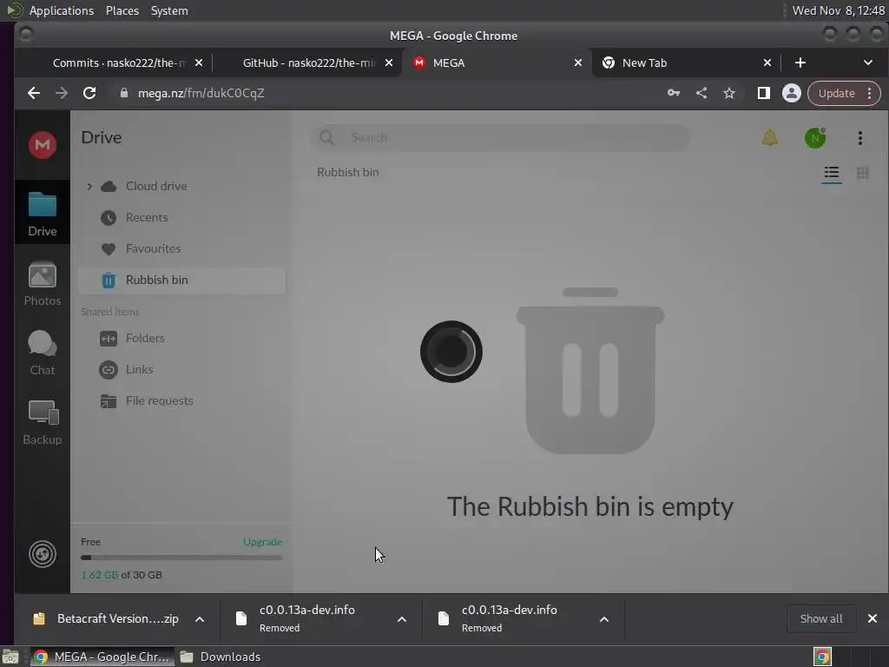Select Cloud drive in sidebar

tap(156, 186)
